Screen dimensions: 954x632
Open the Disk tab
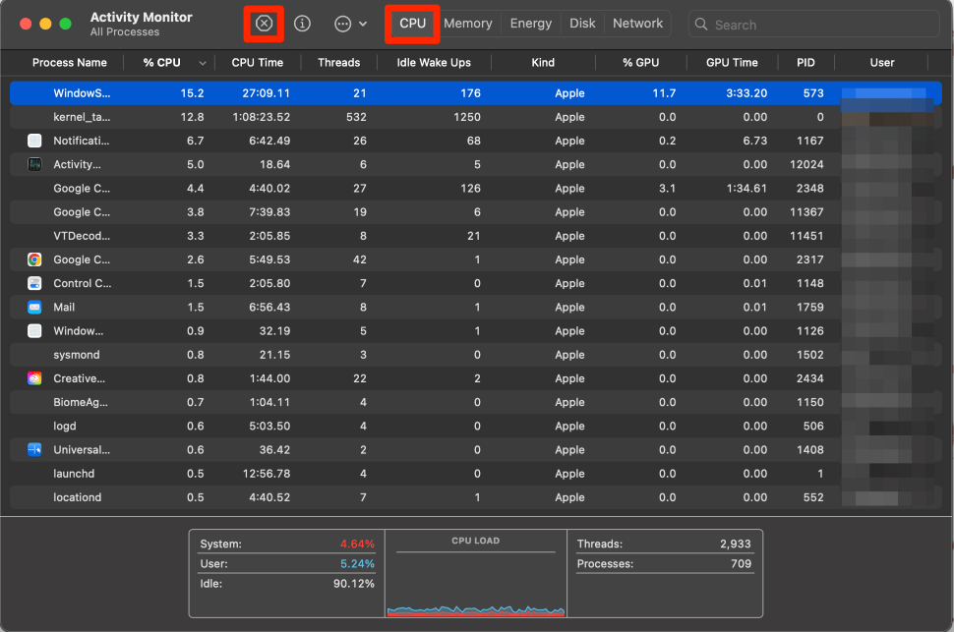click(x=582, y=24)
